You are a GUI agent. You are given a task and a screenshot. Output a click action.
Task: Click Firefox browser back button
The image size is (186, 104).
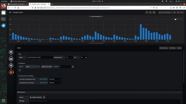(x=9, y=8)
